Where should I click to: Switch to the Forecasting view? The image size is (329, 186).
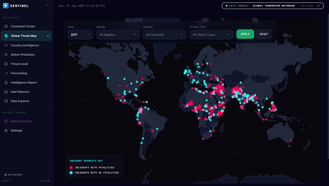click(26, 73)
